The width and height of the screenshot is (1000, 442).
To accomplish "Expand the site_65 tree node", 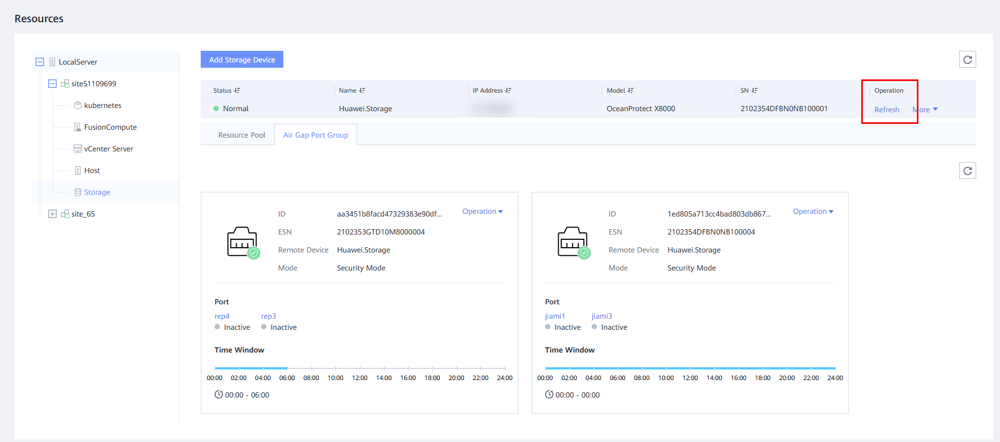I will point(52,214).
